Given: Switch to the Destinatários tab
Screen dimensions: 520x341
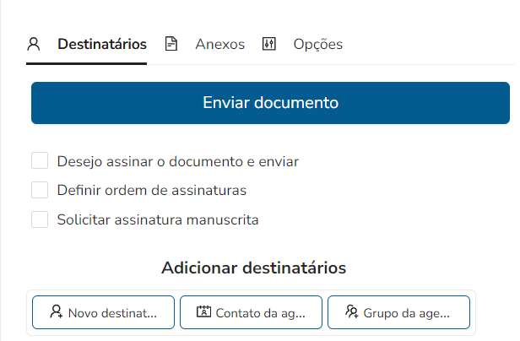Looking at the screenshot, I should pyautogui.click(x=101, y=45).
